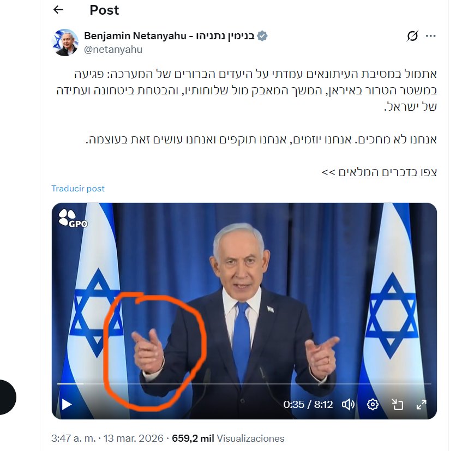The width and height of the screenshot is (456, 451).
Task: Click Benjamin Netanyahu's profile avatar
Action: (x=65, y=43)
